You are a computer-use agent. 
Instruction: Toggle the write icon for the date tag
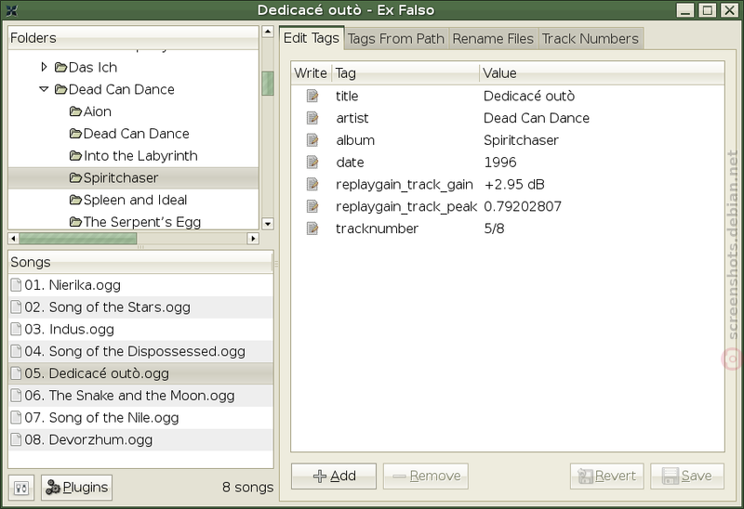[312, 163]
